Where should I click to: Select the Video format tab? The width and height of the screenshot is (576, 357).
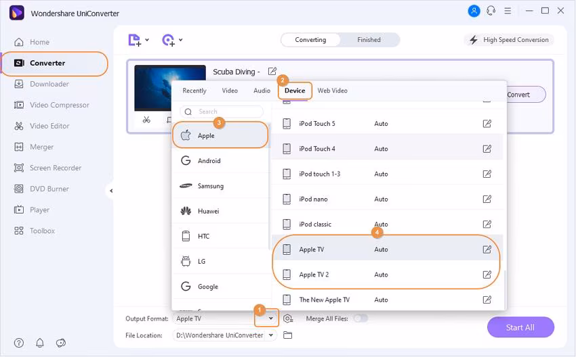pos(230,91)
